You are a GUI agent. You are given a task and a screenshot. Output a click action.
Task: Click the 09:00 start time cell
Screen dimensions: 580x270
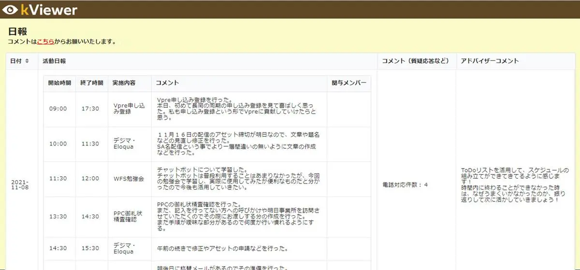pos(58,109)
